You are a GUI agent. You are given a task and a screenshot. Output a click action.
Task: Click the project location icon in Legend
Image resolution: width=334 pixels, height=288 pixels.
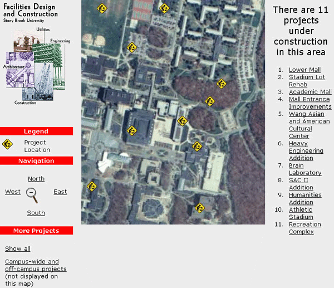pyautogui.click(x=8, y=145)
